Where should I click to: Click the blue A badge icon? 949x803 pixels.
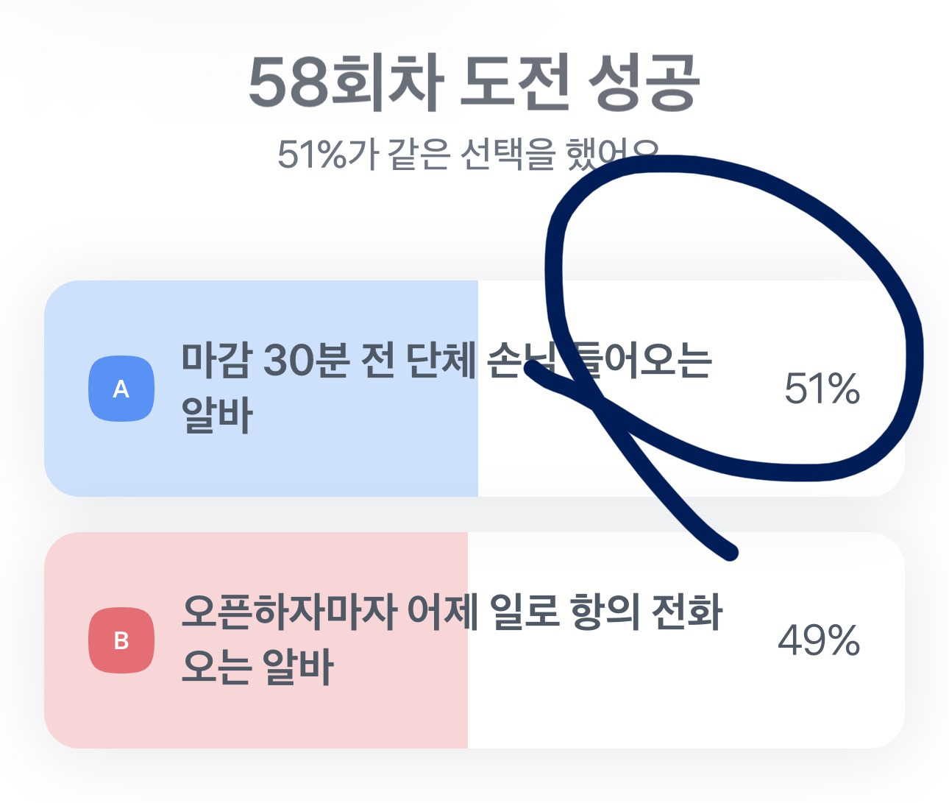pyautogui.click(x=121, y=389)
